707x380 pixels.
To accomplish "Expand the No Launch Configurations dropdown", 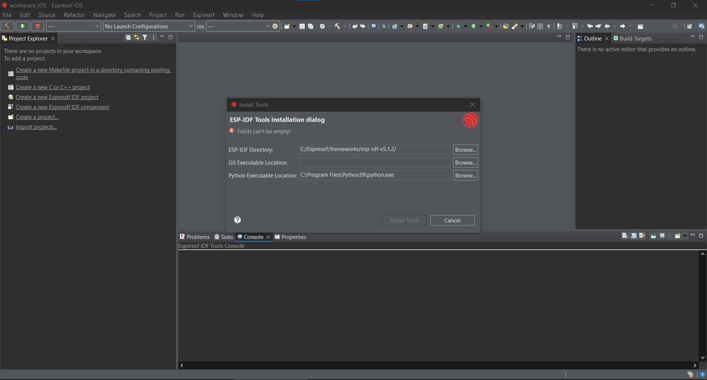I will coord(149,26).
